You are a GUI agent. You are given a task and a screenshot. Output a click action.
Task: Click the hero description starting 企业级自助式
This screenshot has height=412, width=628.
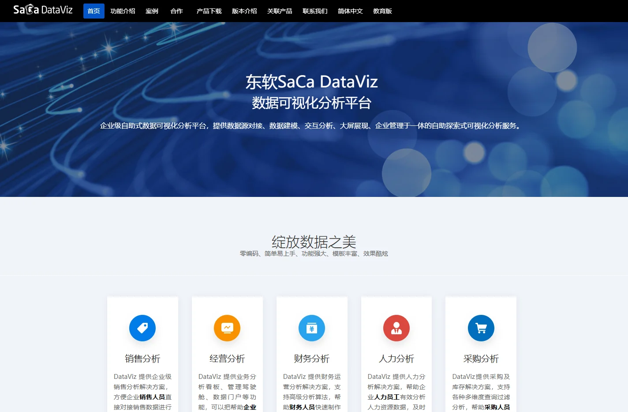311,126
